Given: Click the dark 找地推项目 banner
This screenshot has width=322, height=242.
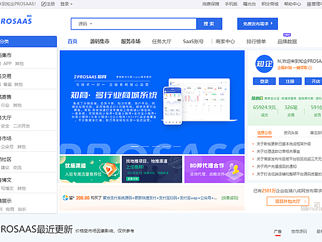Looking at the screenshot, I should (152, 169).
